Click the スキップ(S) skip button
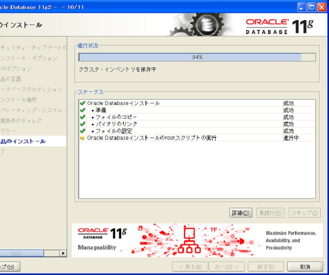Image resolution: width=329 pixels, height=275 pixels. [x=305, y=213]
